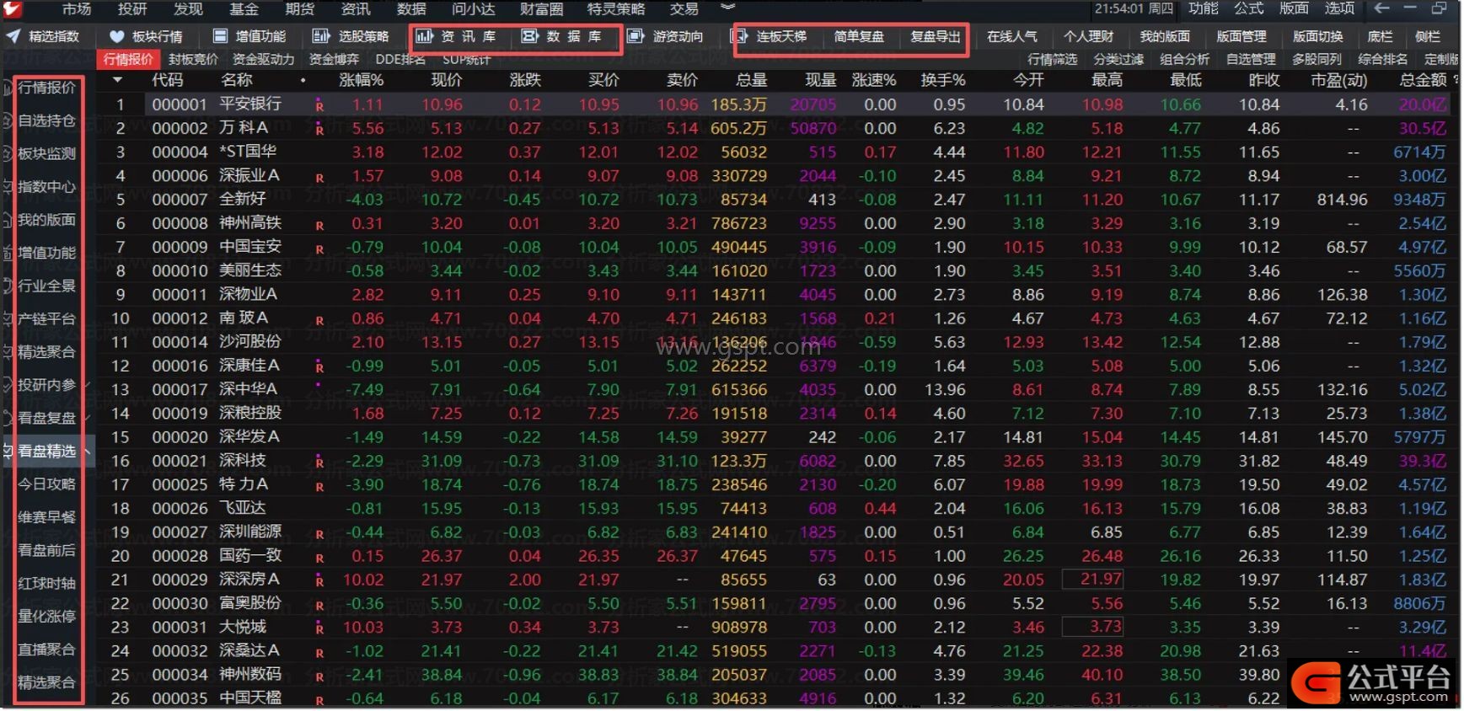
Task: Open the 资讯库 chart icon
Action: [x=424, y=36]
